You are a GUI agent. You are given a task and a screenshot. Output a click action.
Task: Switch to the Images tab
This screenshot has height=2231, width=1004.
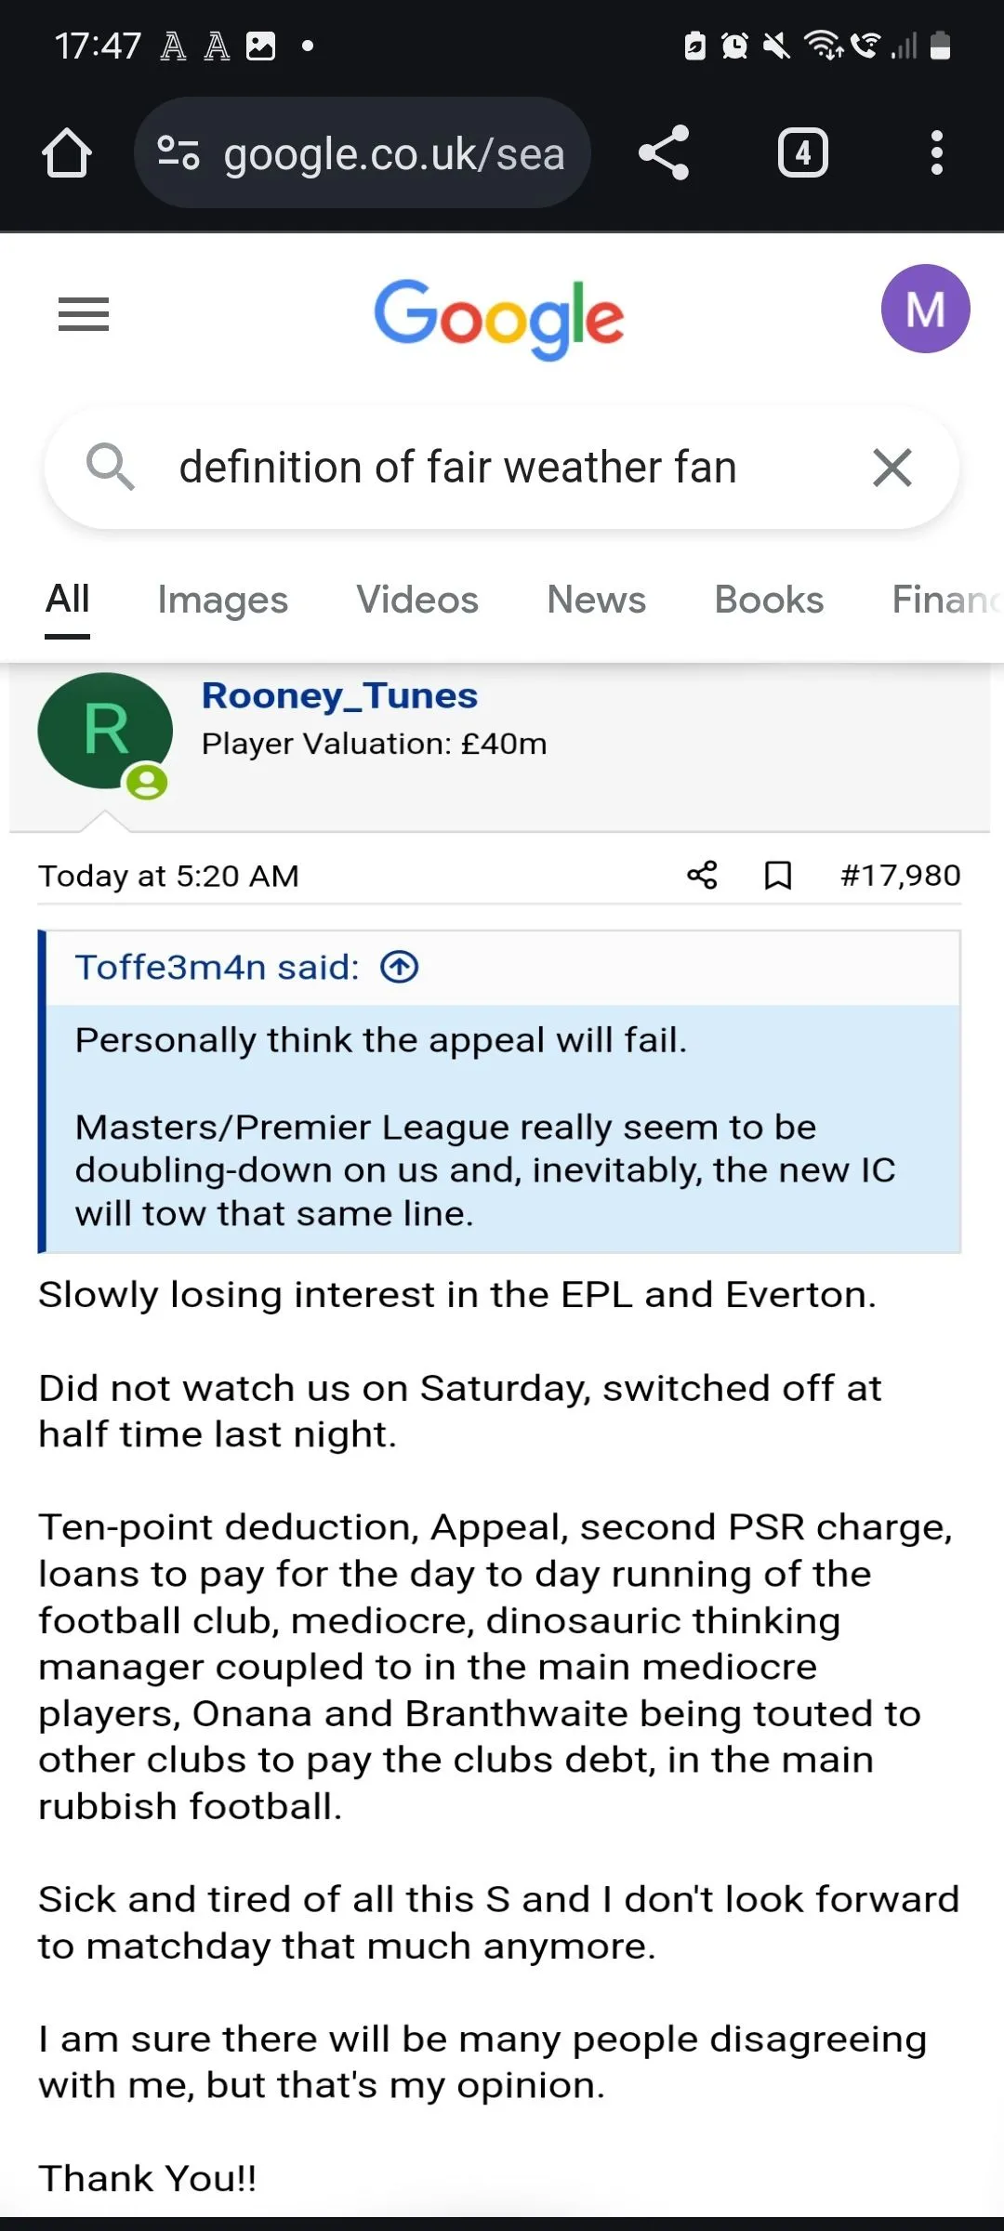(223, 601)
